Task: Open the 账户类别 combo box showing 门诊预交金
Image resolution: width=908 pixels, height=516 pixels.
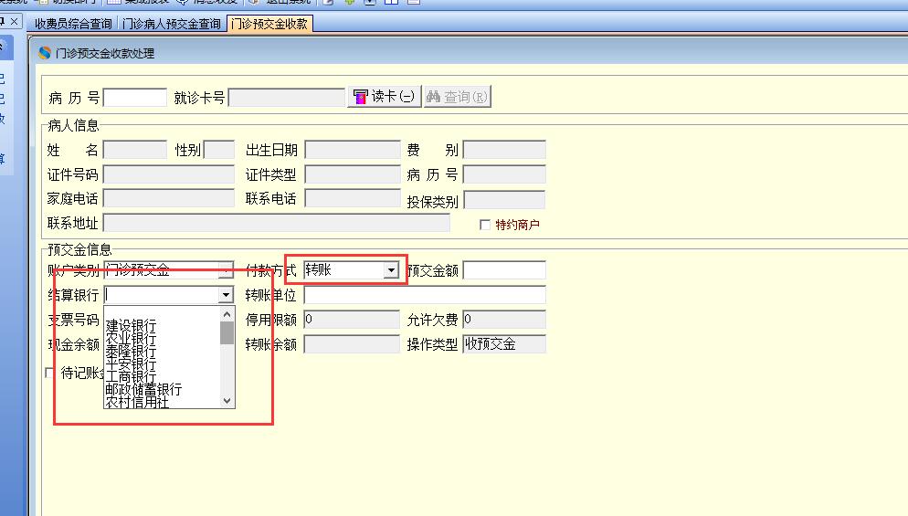Action: click(x=168, y=269)
